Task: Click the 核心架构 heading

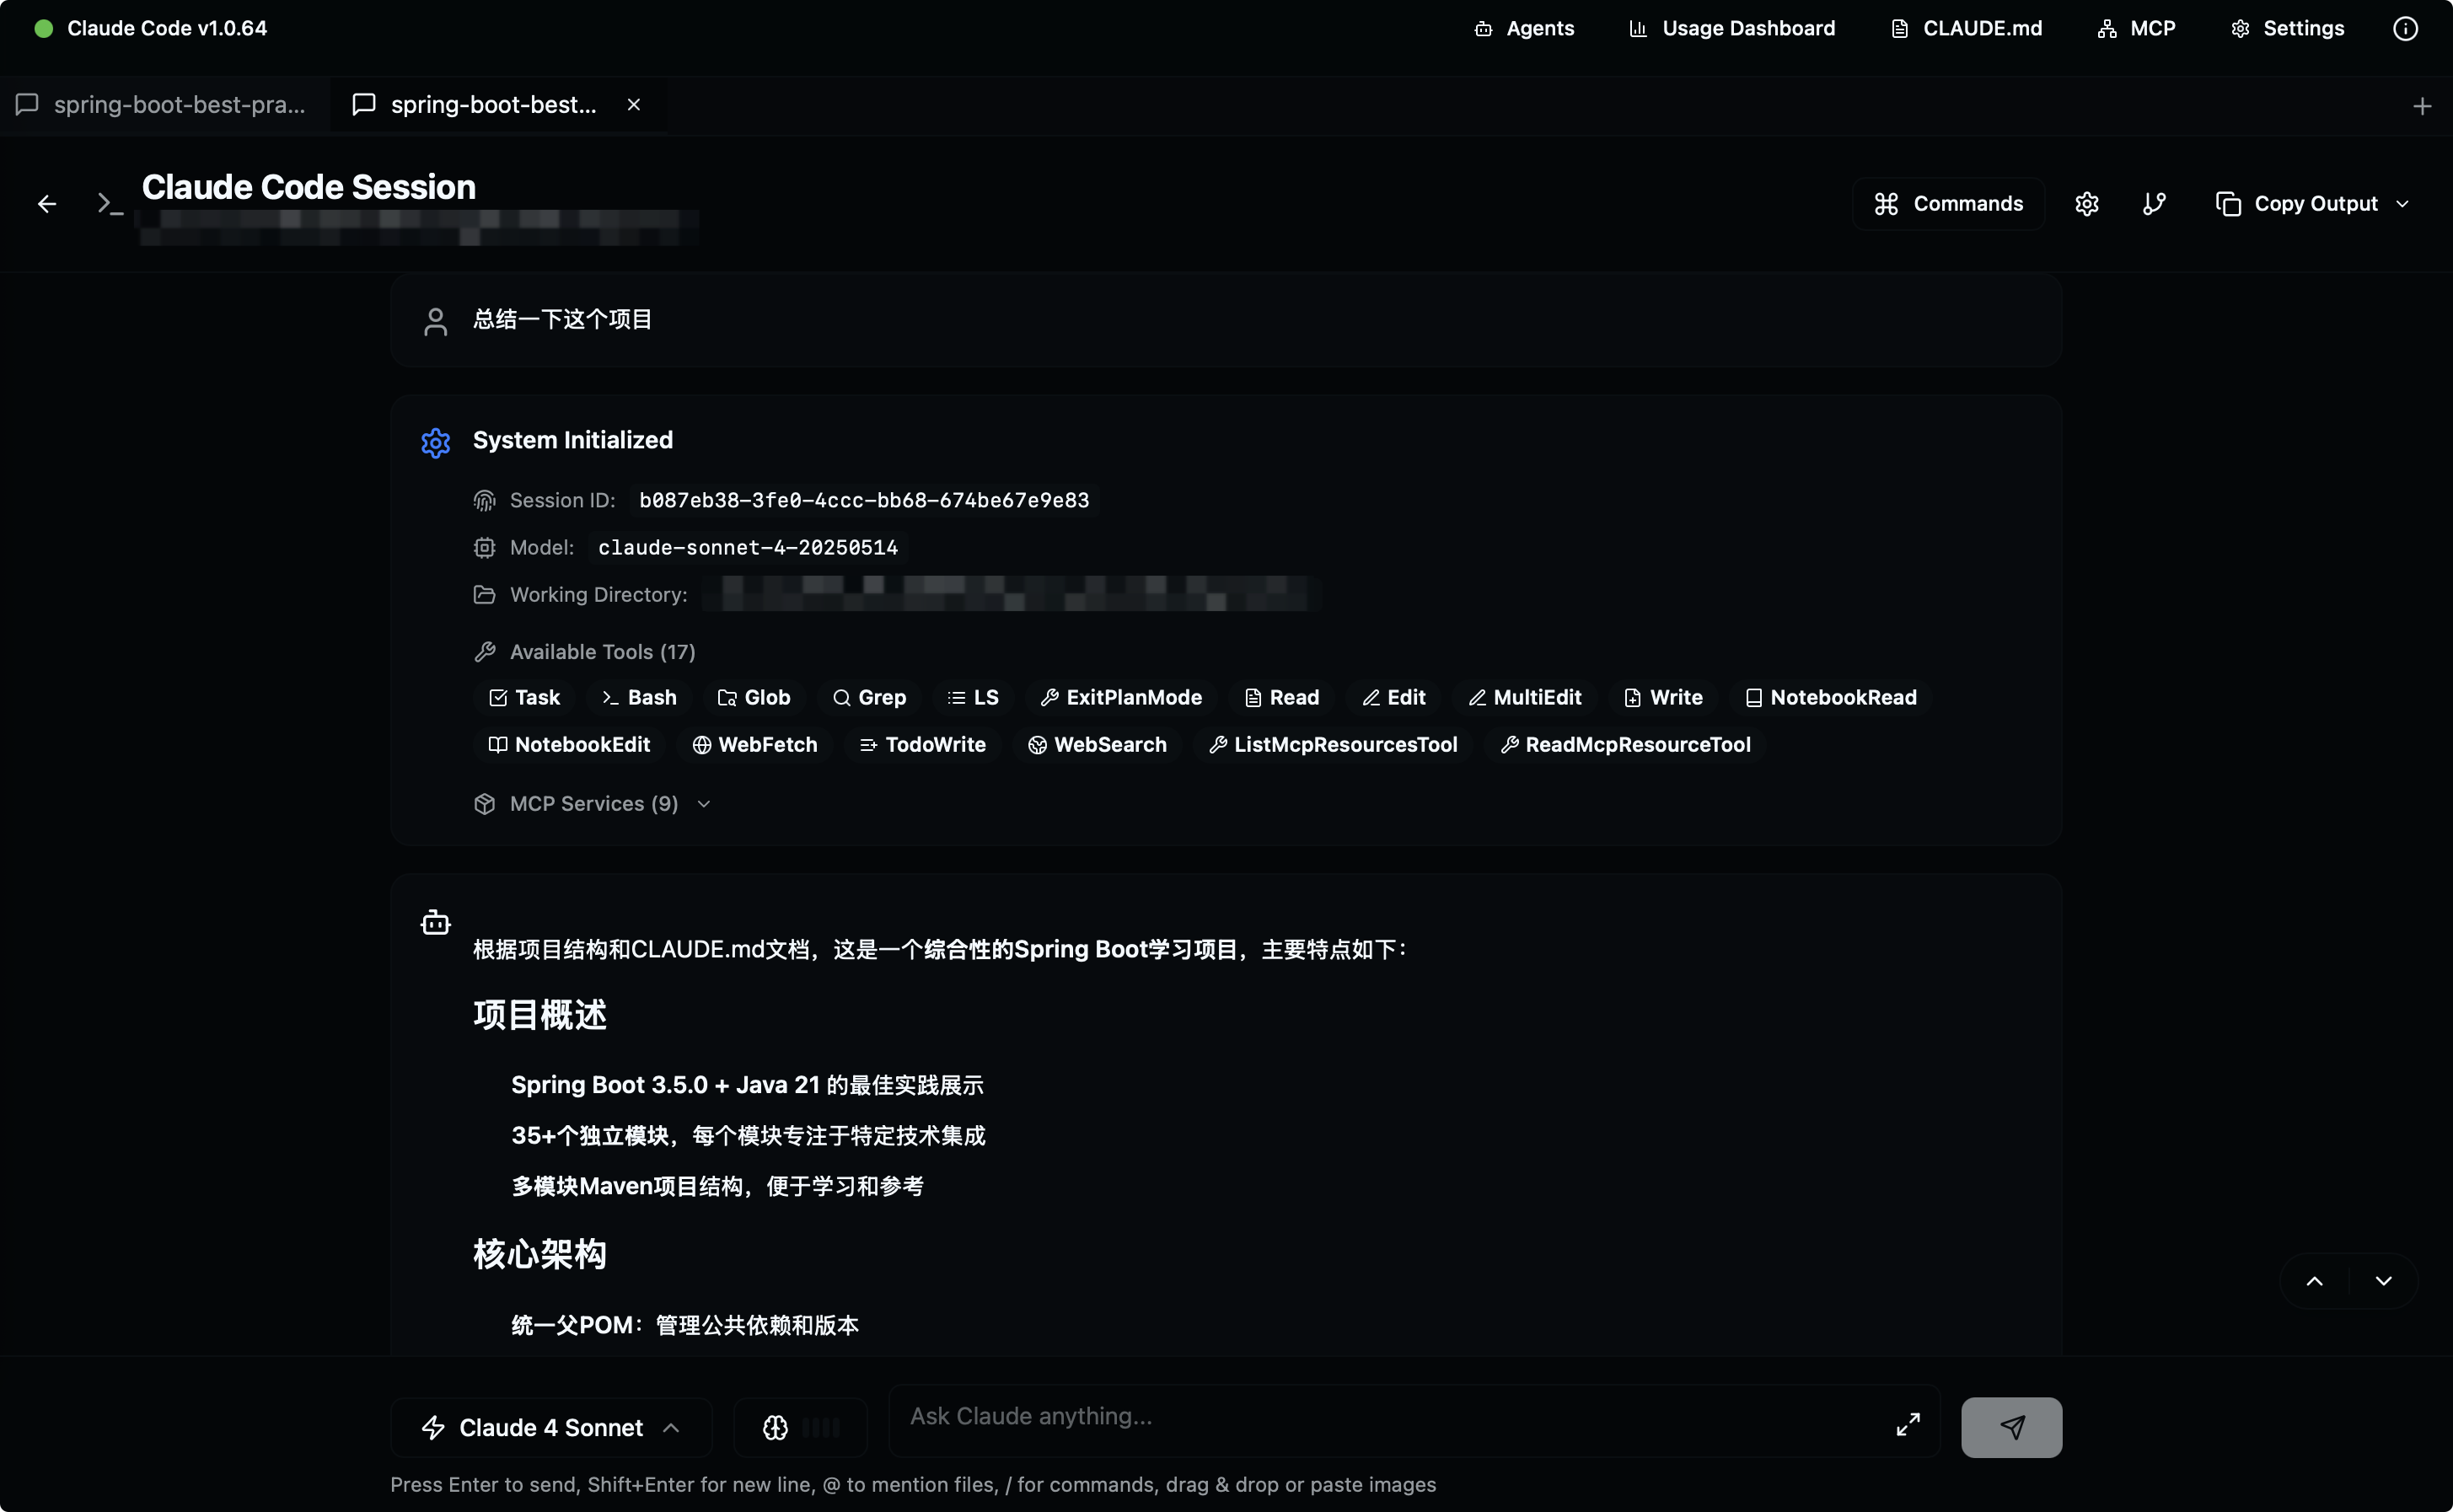Action: 540,1254
